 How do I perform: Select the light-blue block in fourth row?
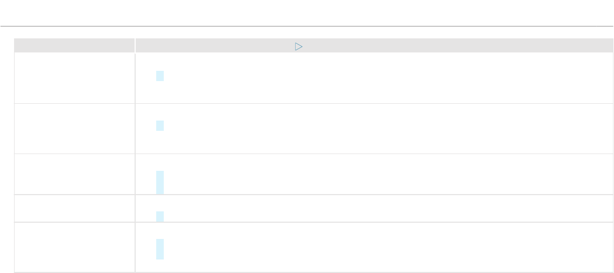pos(160,216)
